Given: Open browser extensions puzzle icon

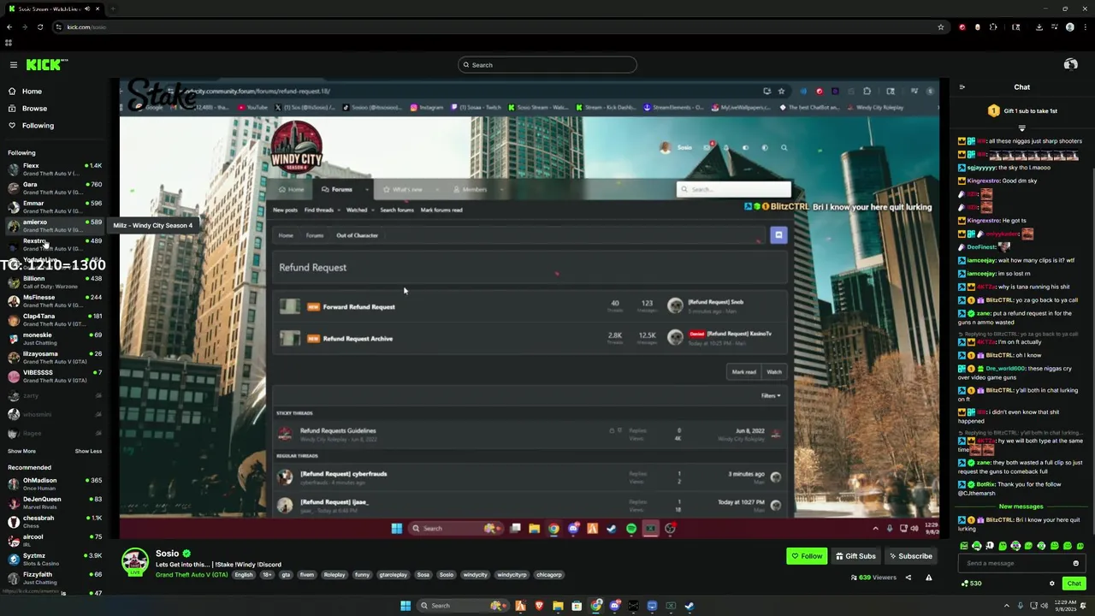Looking at the screenshot, I should (x=993, y=27).
